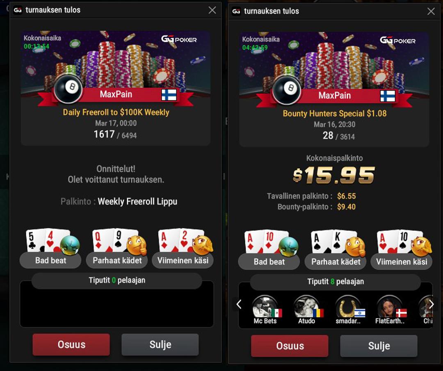Open Bad beat hand with 5 and 4
443x371 pixels.
click(50, 248)
